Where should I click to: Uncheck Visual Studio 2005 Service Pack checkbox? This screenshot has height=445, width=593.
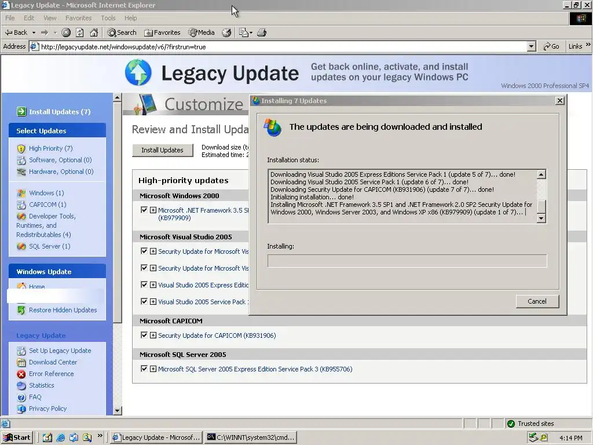coord(144,301)
